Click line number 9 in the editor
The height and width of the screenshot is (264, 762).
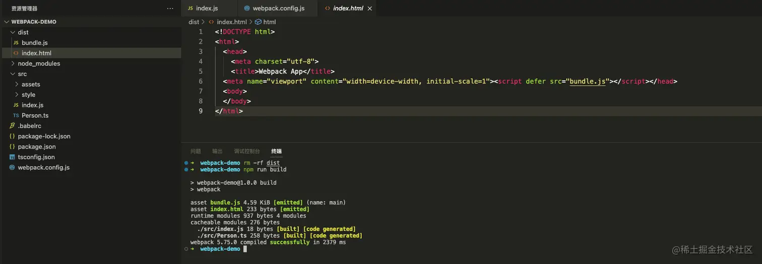tap(201, 111)
